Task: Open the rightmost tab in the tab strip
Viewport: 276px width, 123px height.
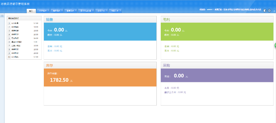Action: point(115,11)
